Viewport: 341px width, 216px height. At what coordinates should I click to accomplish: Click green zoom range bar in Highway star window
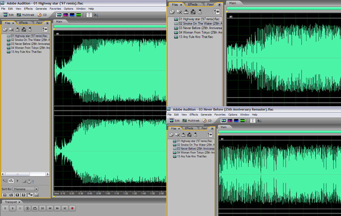click(x=110, y=26)
